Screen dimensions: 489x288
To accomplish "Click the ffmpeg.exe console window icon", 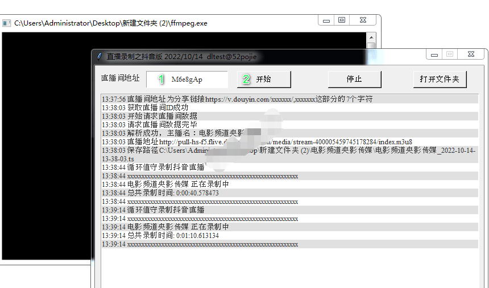I will pos(7,23).
